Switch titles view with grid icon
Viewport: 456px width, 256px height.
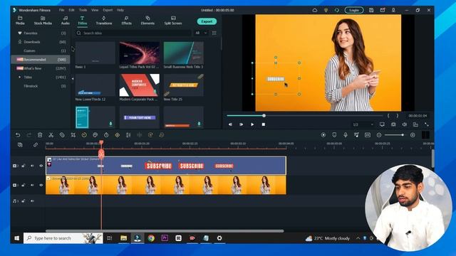click(x=214, y=33)
